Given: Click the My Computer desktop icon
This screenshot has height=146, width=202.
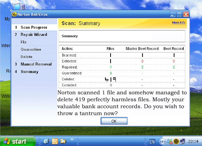Looking at the screenshot, I should [19, 7].
